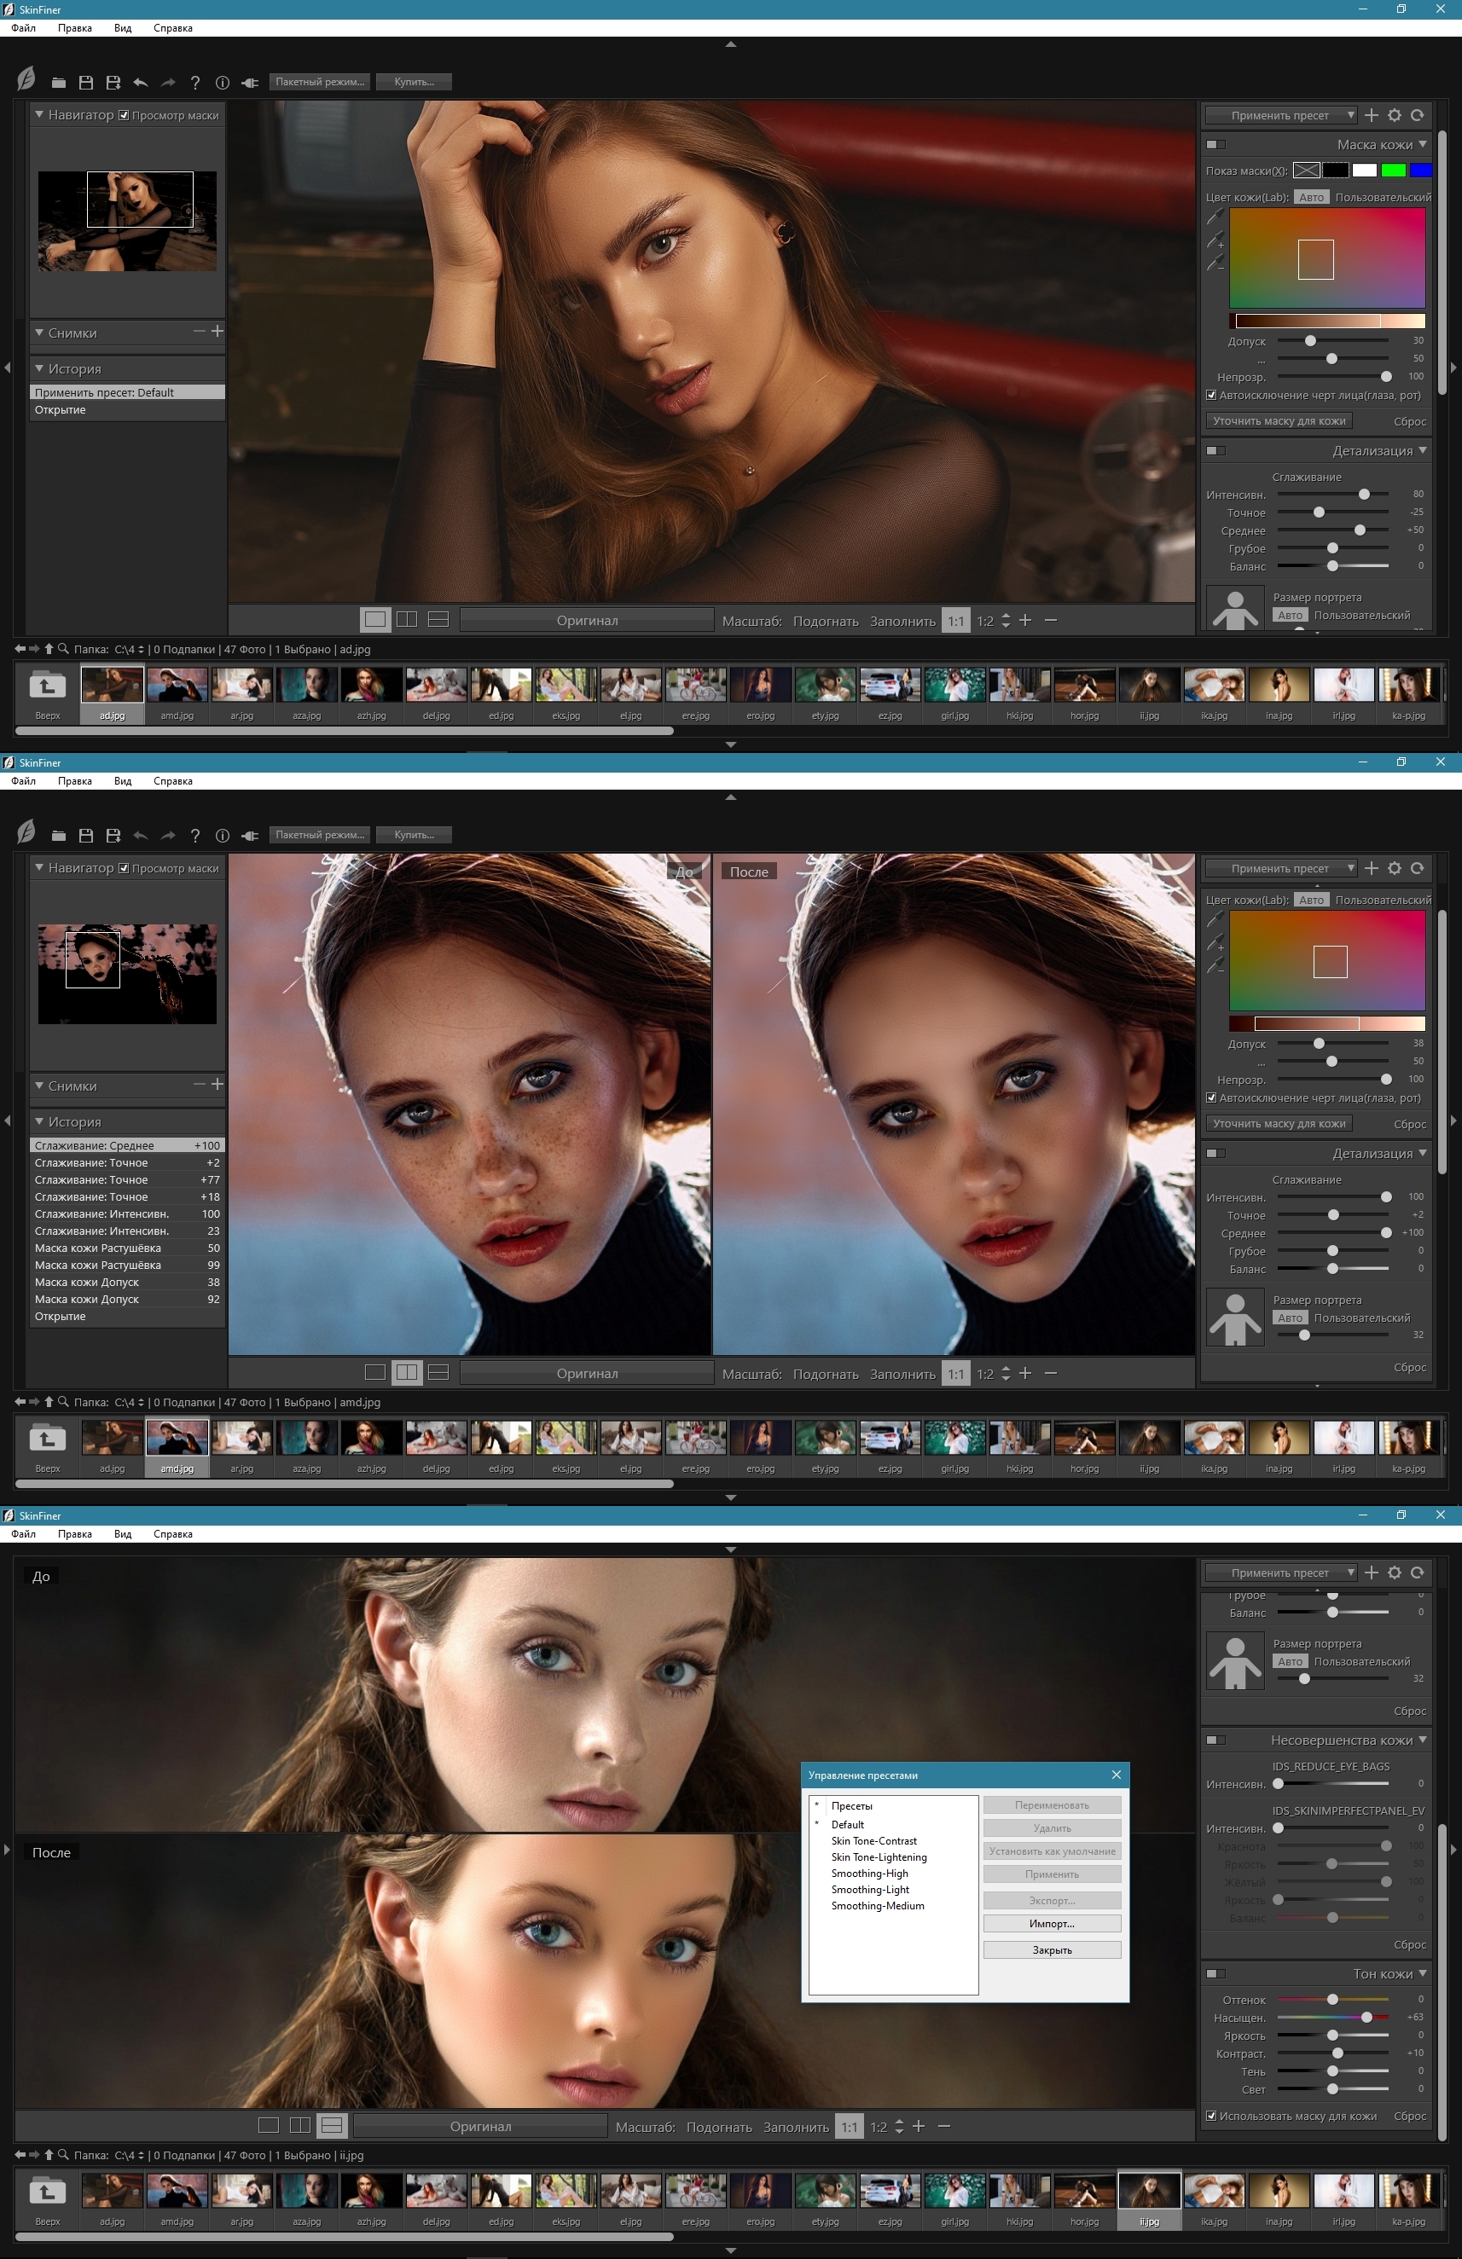Switch to top-bottom split view in middle window
1462x2259 pixels.
coord(438,1371)
